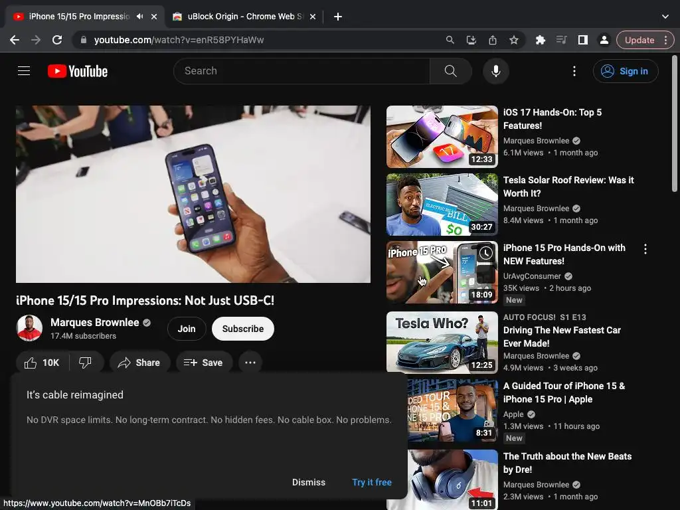Save the video to a playlist
This screenshot has height=510, width=680.
tap(204, 363)
